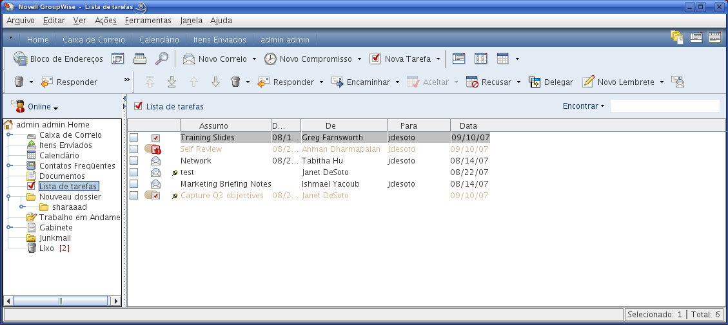Create a Novo Correio message

(x=216, y=59)
